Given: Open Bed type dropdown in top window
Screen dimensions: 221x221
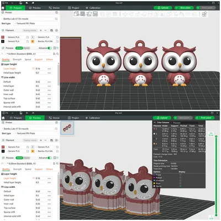Looking at the screenshot, I should pos(36,24).
